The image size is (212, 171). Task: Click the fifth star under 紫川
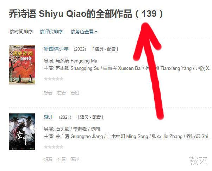(x=62, y=147)
